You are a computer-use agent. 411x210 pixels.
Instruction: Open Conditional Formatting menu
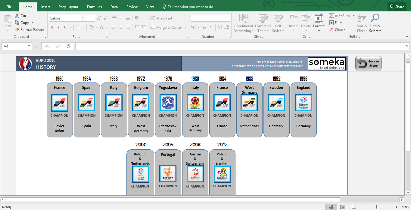[243, 23]
